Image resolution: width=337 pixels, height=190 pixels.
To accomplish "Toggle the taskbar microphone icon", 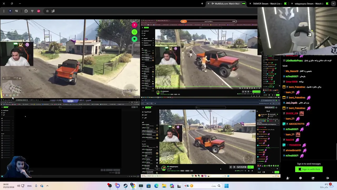I will 36,186.
